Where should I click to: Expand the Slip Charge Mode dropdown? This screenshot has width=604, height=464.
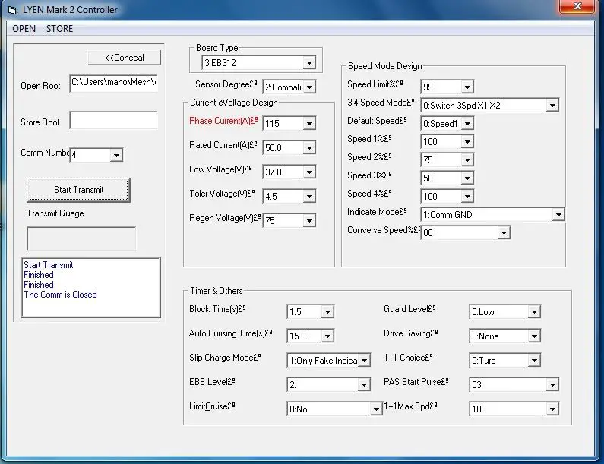(364, 361)
